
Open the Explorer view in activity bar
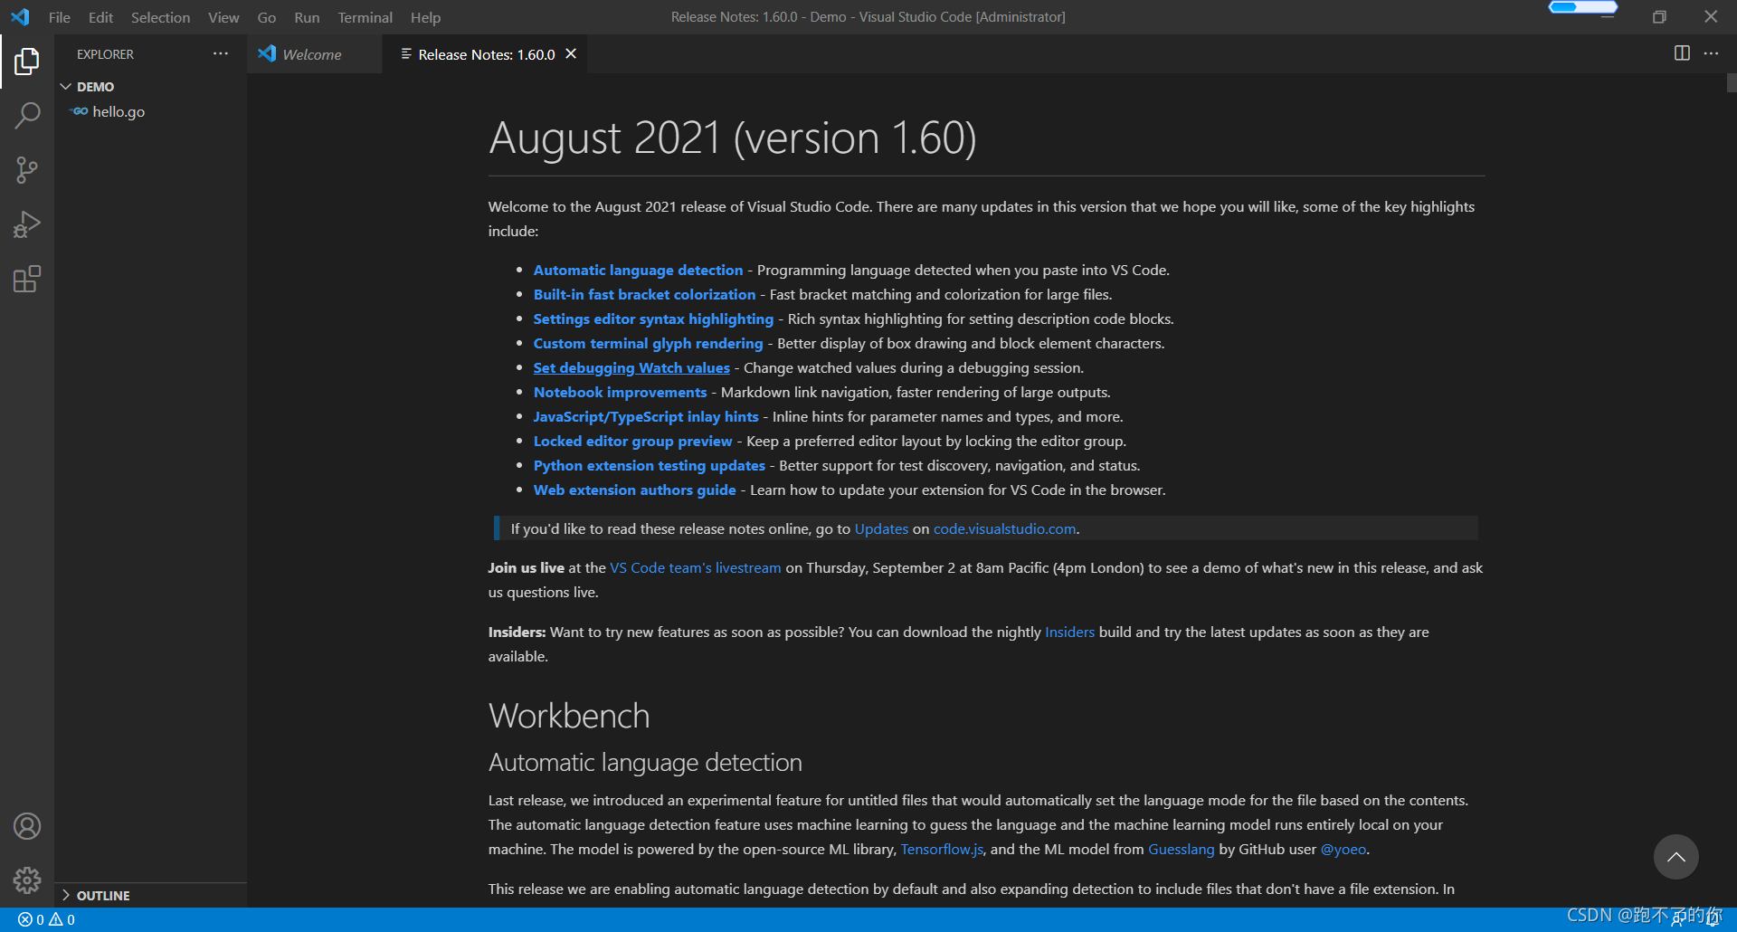pyautogui.click(x=27, y=62)
